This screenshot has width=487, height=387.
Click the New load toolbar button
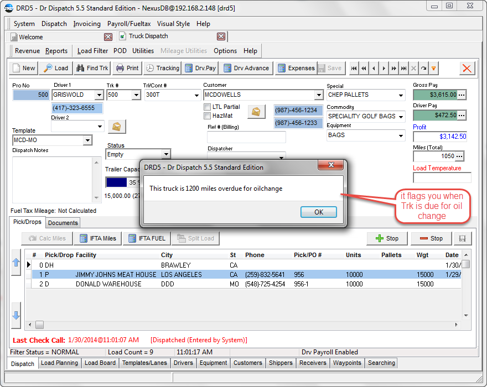(x=24, y=68)
